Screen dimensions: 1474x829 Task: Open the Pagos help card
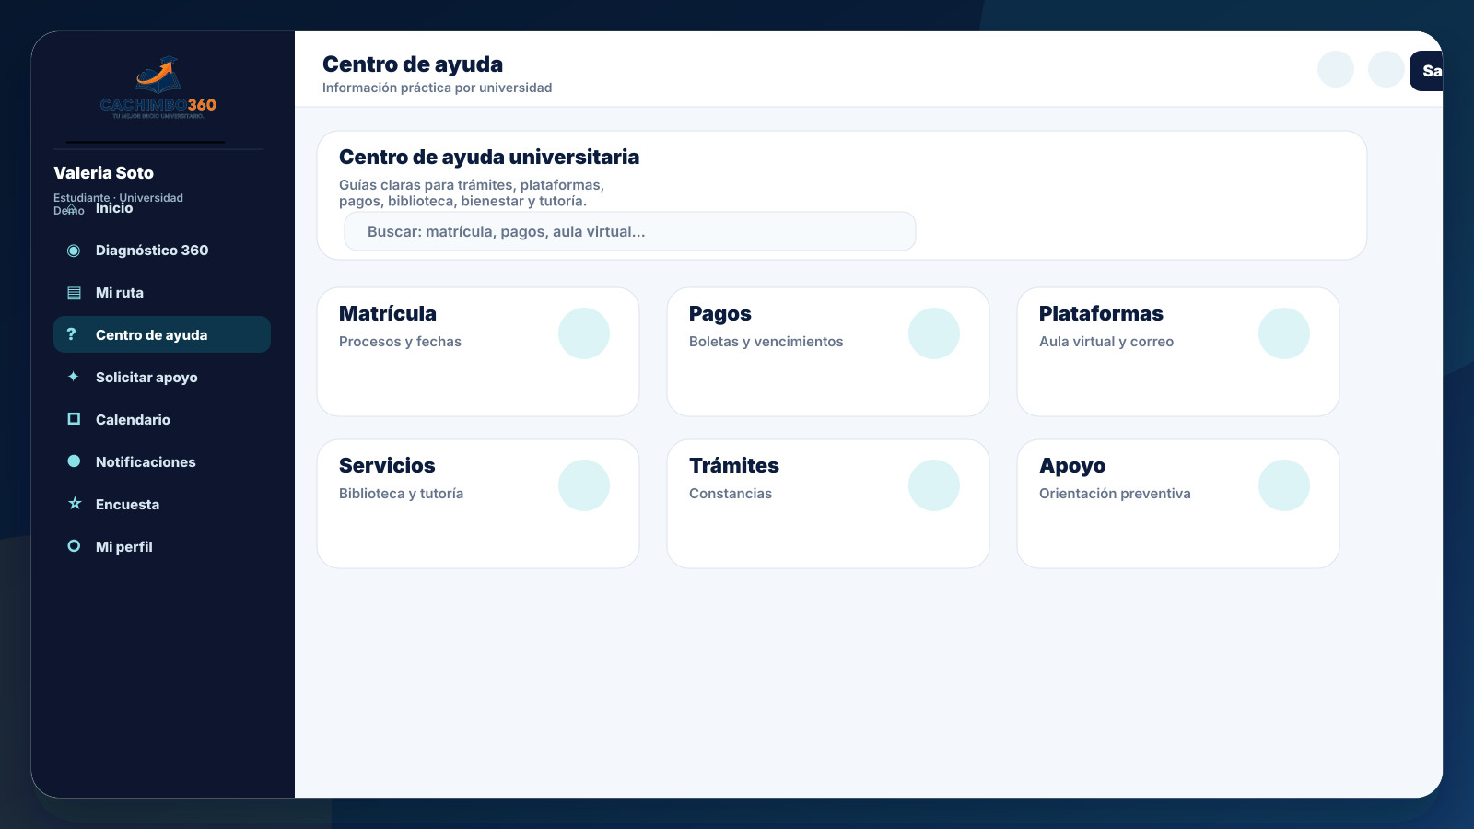pos(828,352)
